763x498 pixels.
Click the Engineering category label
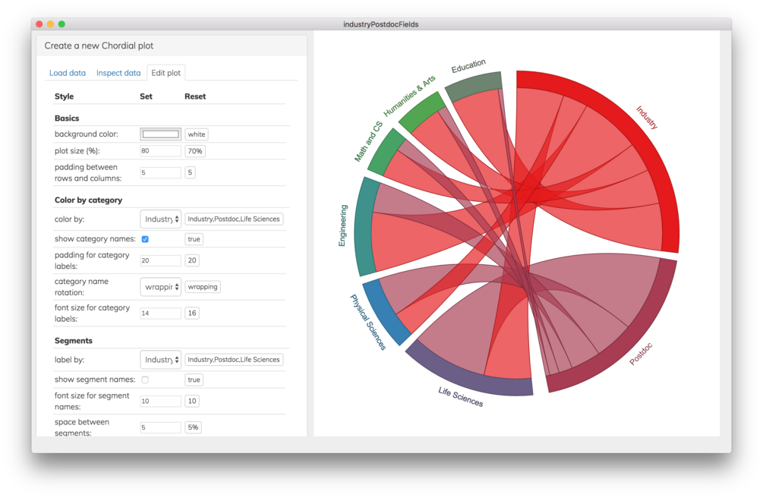[343, 225]
